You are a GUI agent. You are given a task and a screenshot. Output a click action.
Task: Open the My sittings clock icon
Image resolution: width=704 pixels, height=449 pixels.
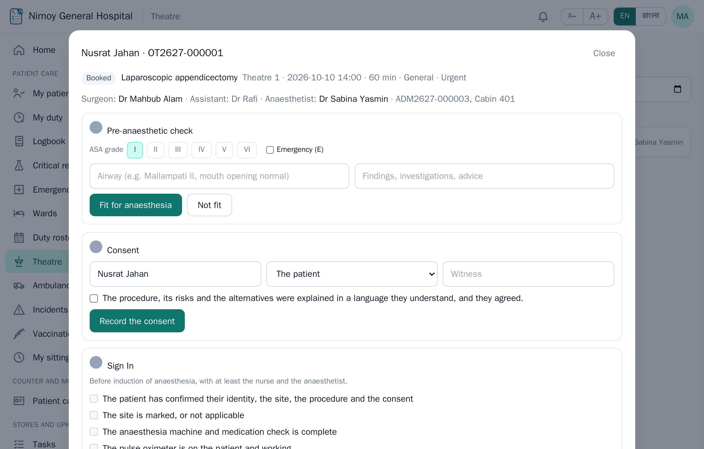[x=19, y=357]
